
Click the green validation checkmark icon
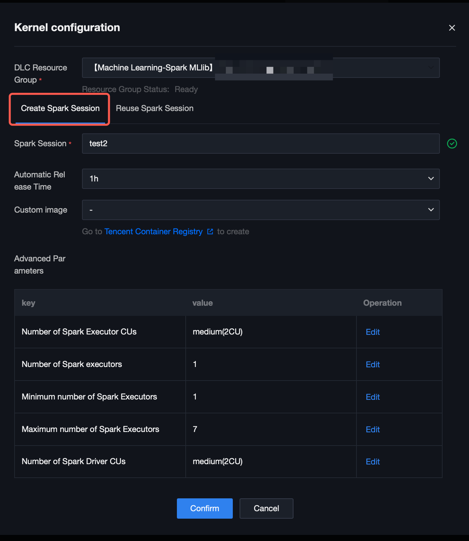click(452, 144)
